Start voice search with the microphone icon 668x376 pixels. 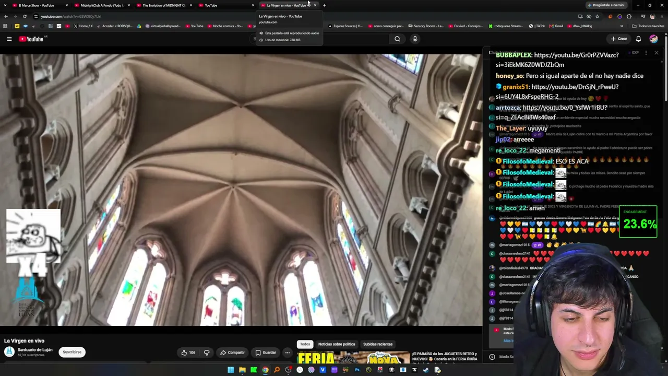pyautogui.click(x=415, y=39)
